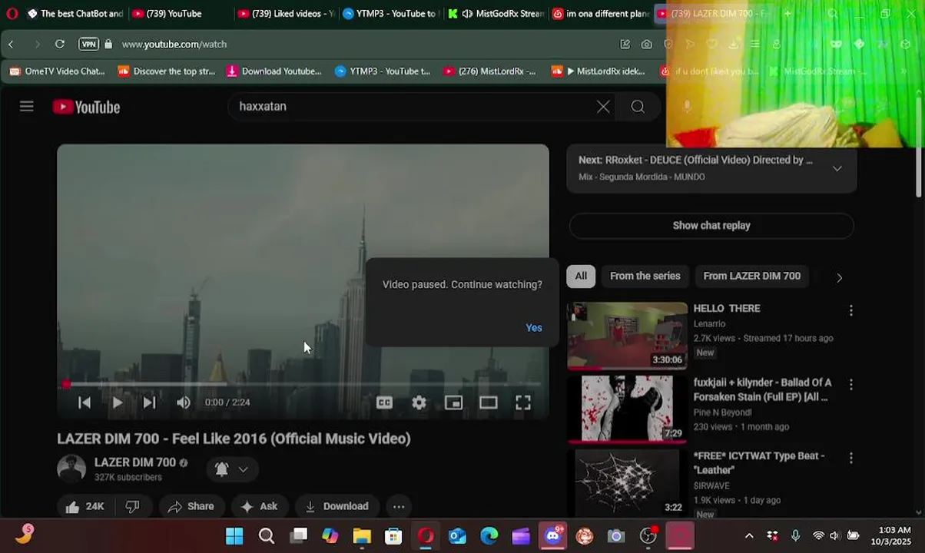Open the (276) MistLordRx bookmark

[x=489, y=71]
